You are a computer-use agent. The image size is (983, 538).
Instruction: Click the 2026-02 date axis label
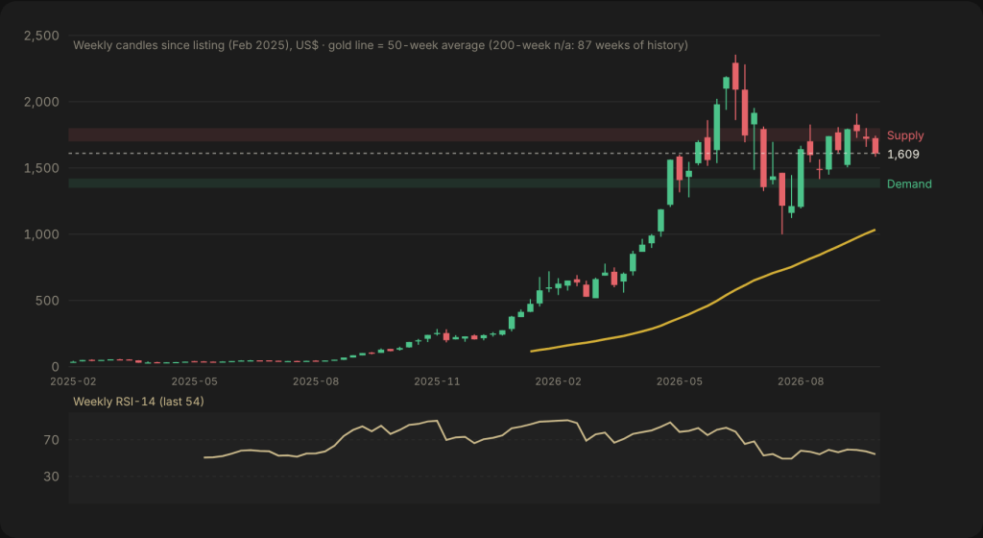coord(558,381)
